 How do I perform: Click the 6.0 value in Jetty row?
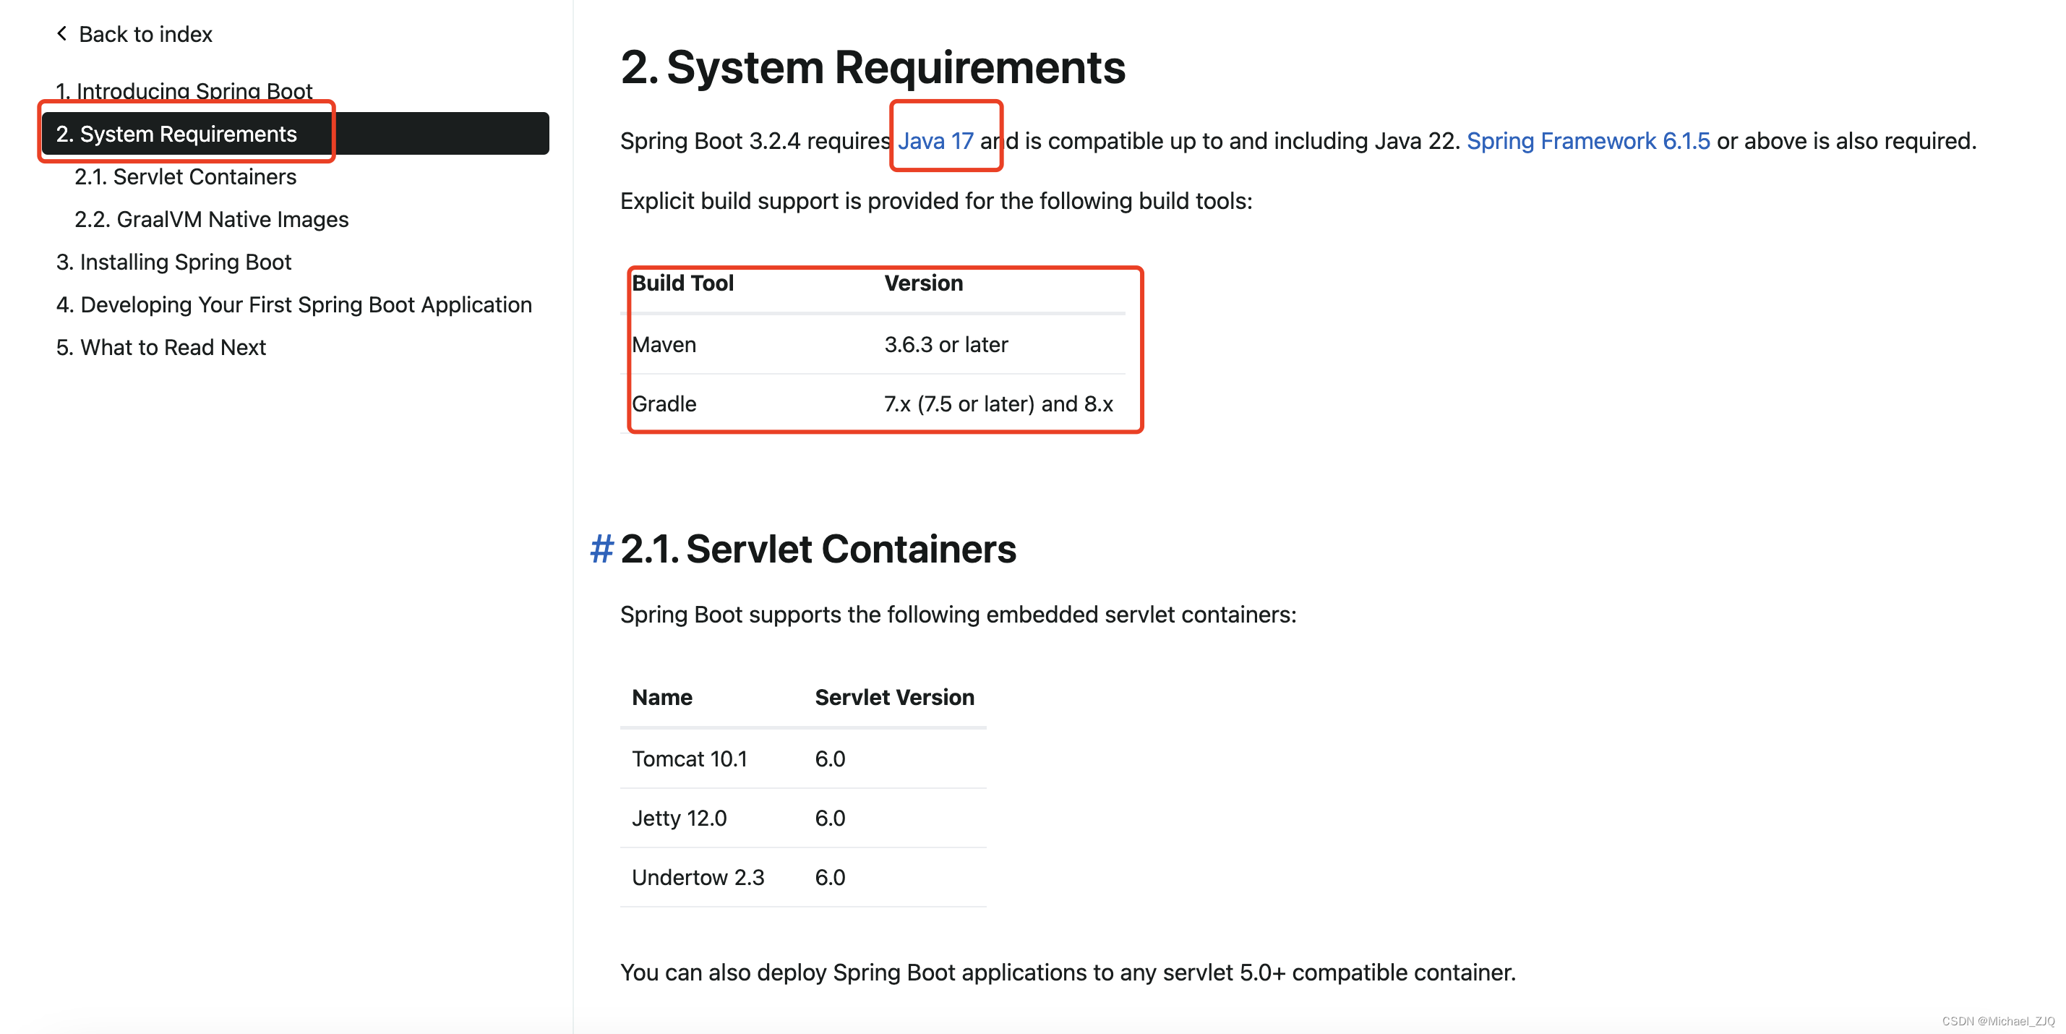830,819
